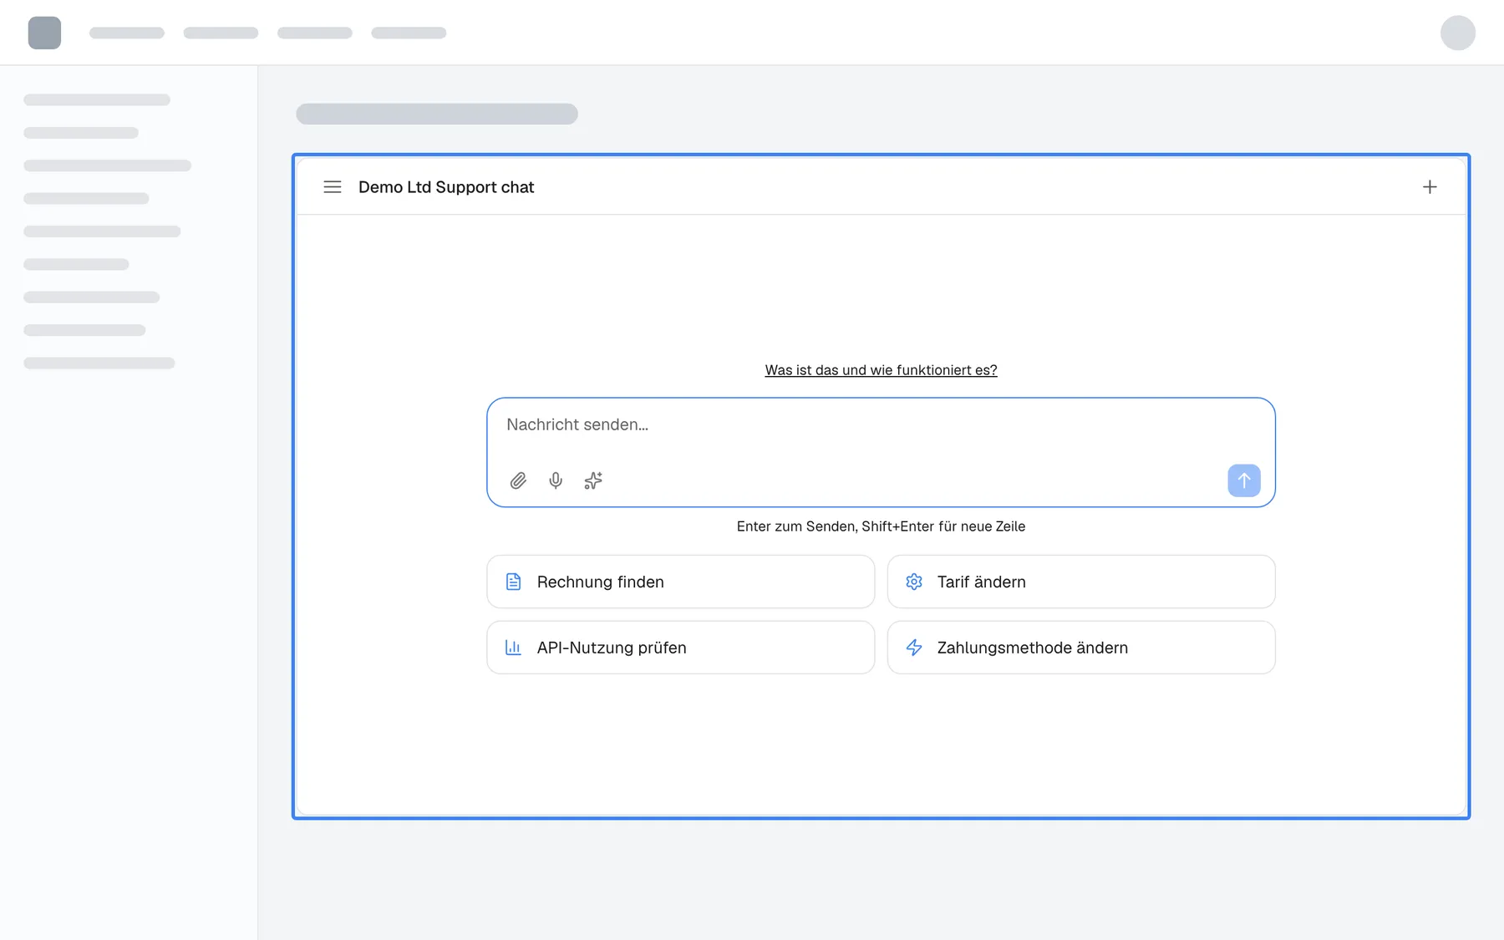This screenshot has height=940, width=1504.
Task: Start a new chat with plus icon
Action: click(1430, 187)
